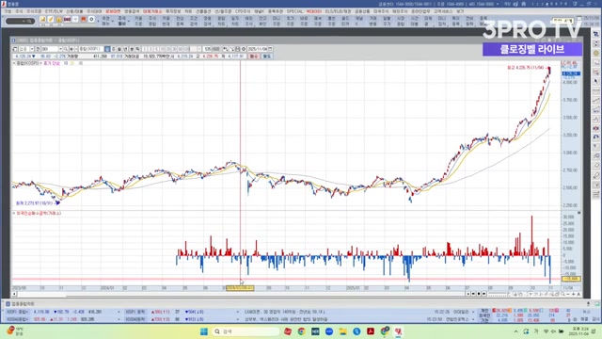602x339 pixels.
Task: Switch chart to monthly period button
Action: coord(119,49)
